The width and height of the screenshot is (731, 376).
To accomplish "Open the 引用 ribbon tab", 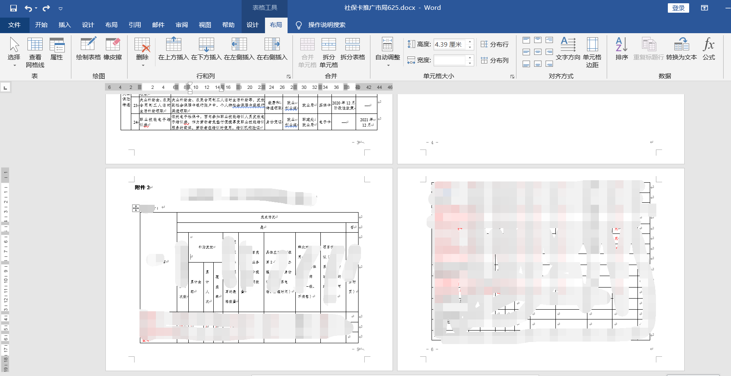I will click(x=135, y=25).
